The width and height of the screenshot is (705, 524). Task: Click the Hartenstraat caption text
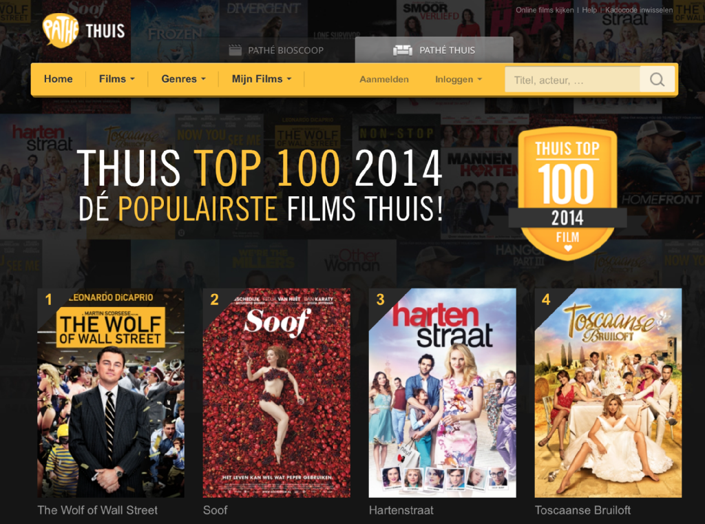point(401,510)
